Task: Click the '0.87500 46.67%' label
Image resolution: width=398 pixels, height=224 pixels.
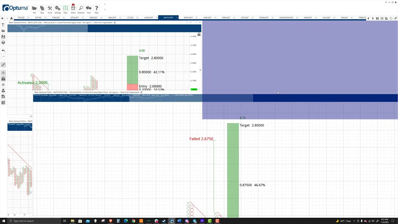Action: click(x=252, y=185)
